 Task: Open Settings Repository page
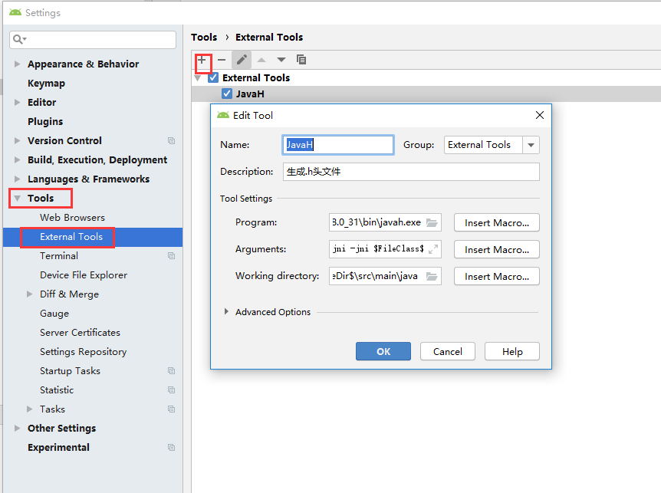click(x=83, y=352)
